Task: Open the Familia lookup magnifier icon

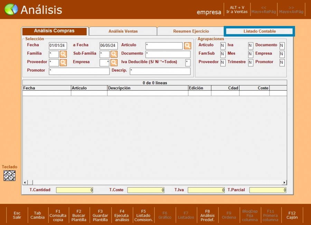Action: [x=63, y=54]
